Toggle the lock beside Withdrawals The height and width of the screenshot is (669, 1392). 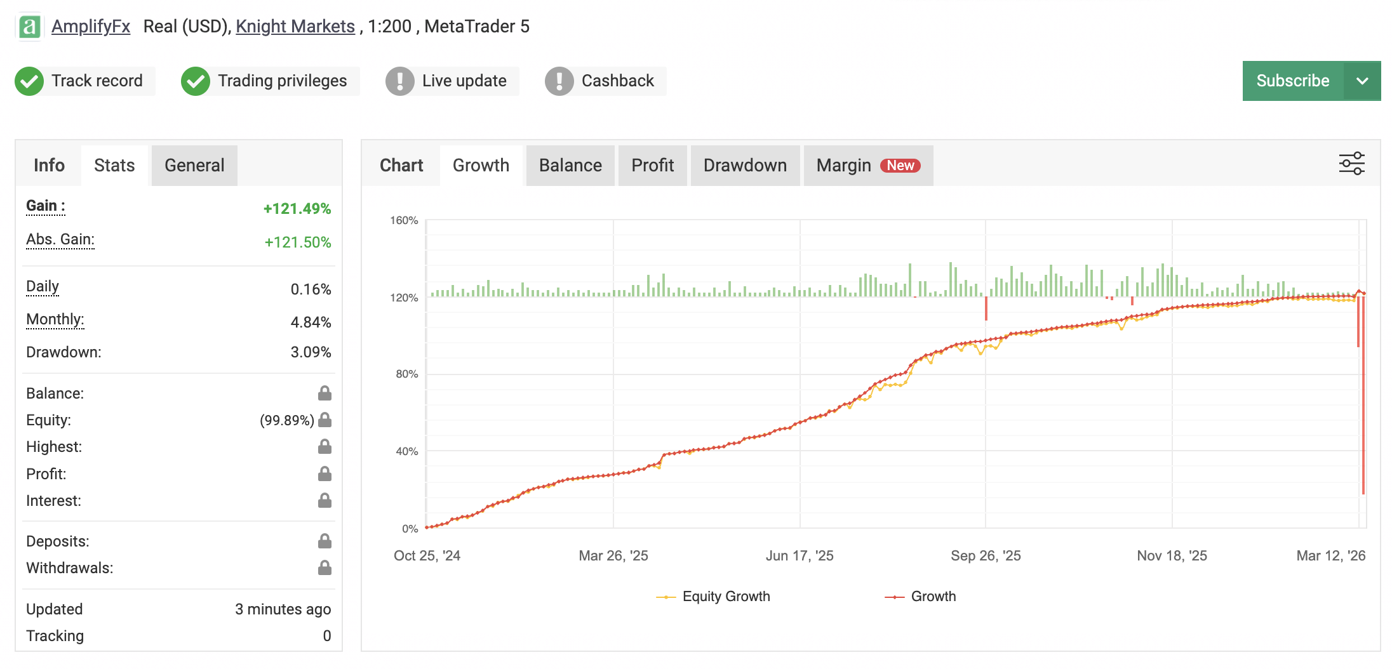[325, 568]
